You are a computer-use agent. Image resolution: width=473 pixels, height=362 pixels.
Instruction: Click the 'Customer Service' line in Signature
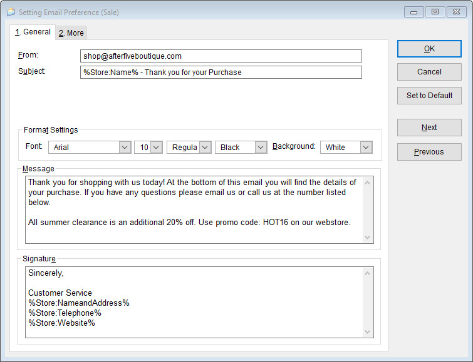pos(60,293)
